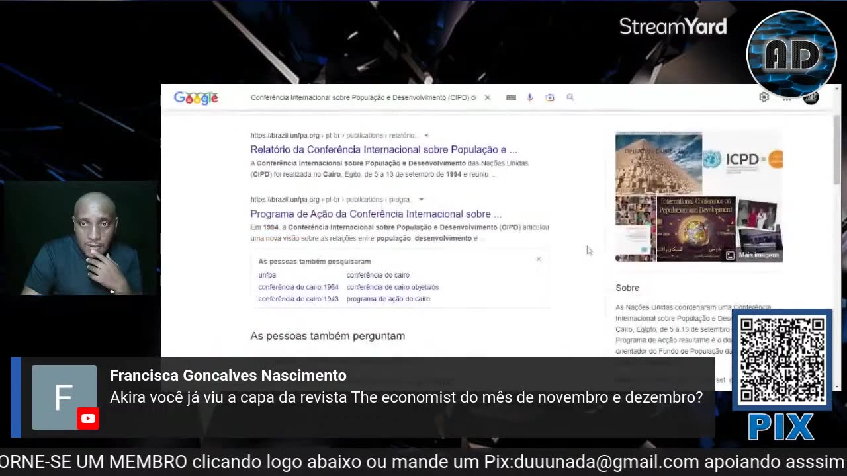Open the Google apps grid icon

[x=787, y=98]
